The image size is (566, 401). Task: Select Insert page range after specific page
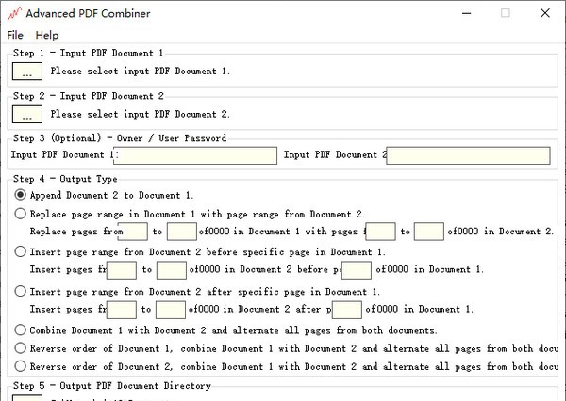click(x=21, y=291)
